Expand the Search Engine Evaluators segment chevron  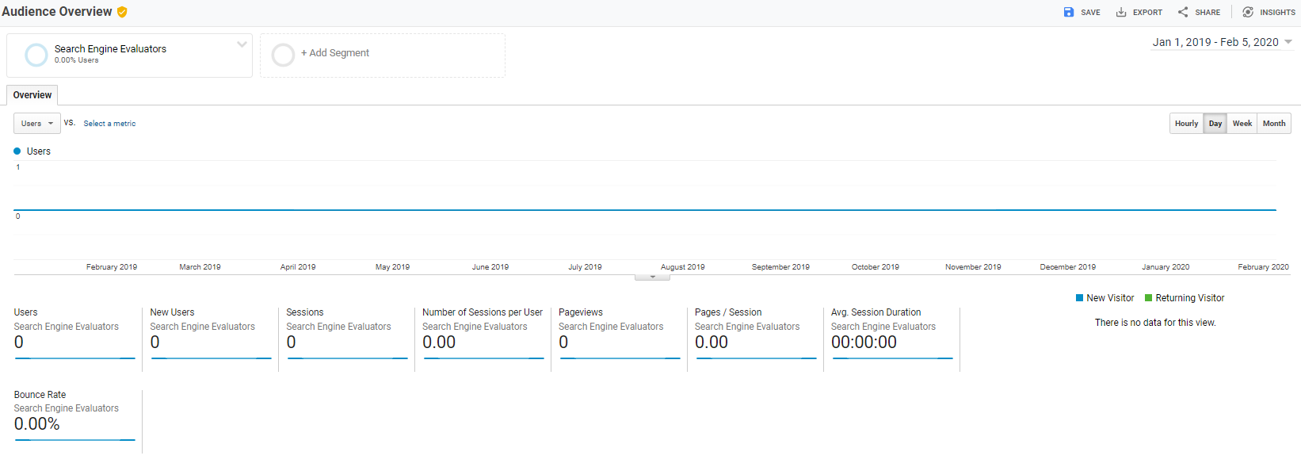click(x=242, y=44)
